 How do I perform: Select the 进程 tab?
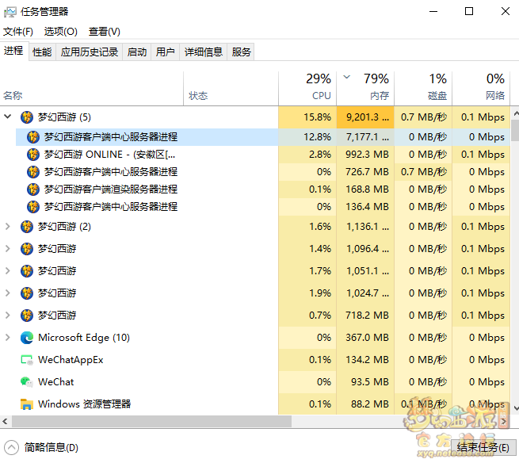(x=14, y=51)
